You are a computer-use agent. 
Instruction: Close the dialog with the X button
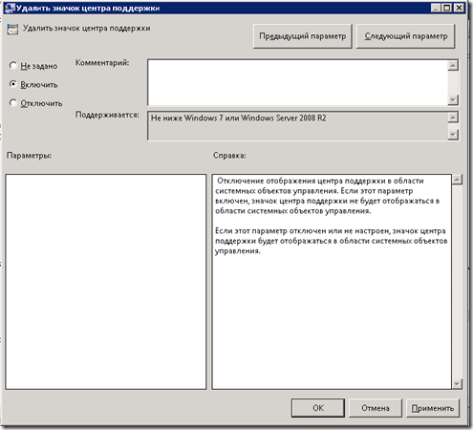tap(459, 8)
